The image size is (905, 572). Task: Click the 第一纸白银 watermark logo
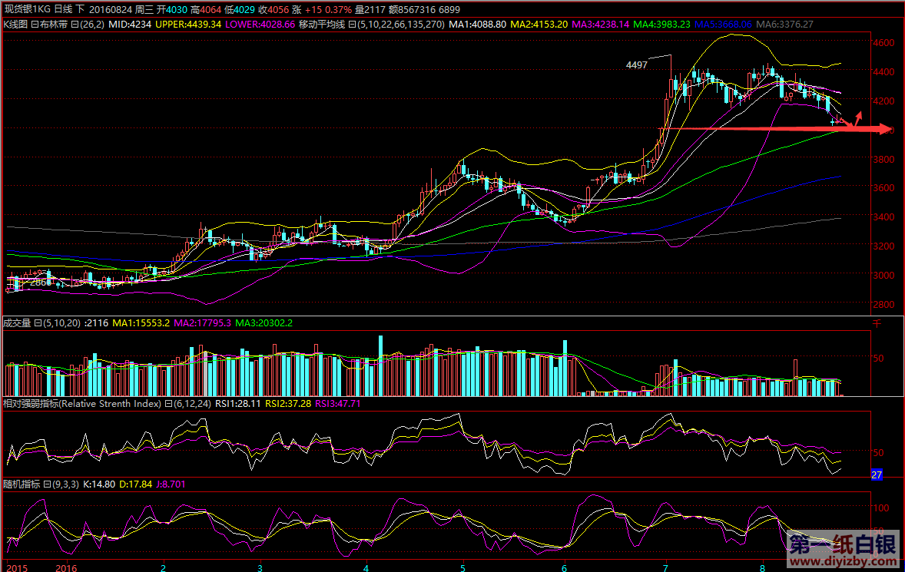(840, 546)
